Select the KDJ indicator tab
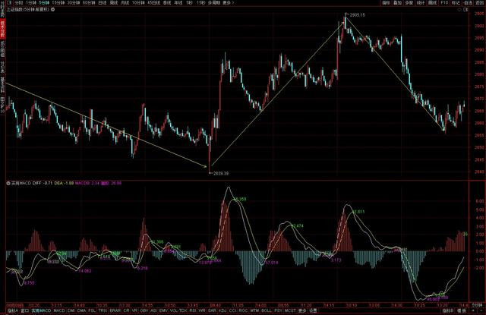Image resolution: width=486 pixels, height=315 pixels. (222, 310)
